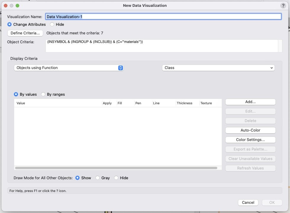Set draw mode to Gray

click(x=97, y=178)
